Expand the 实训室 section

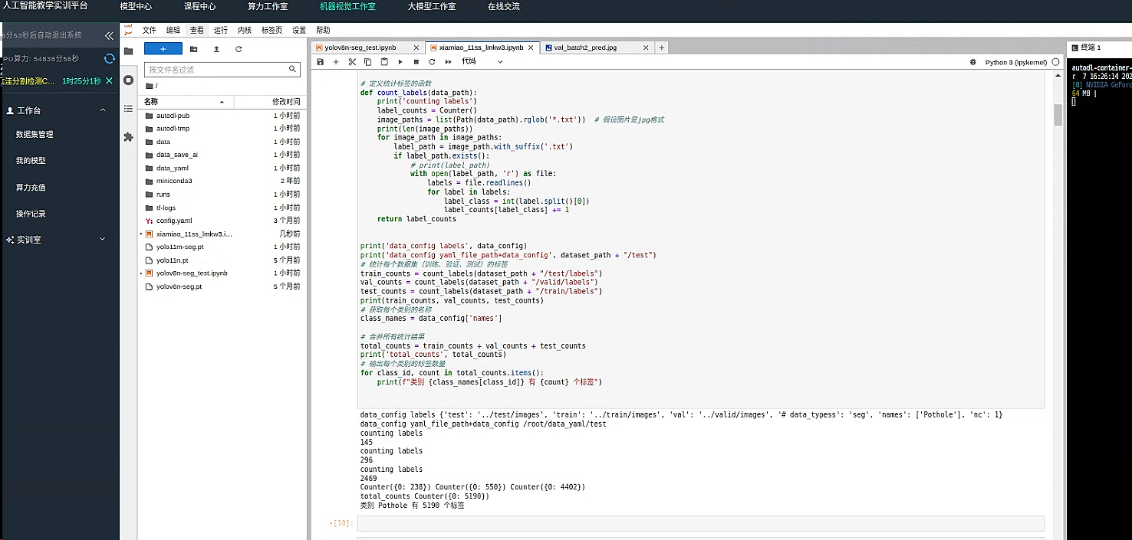point(103,240)
